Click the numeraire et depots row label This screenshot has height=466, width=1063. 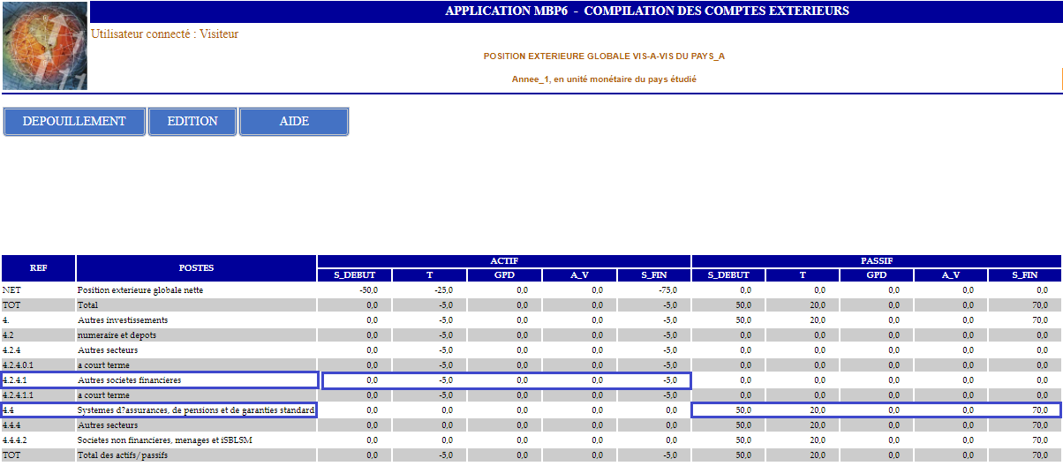tap(117, 334)
